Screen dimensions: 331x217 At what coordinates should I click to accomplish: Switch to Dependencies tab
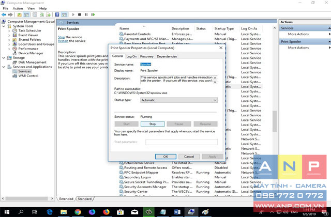167,56
